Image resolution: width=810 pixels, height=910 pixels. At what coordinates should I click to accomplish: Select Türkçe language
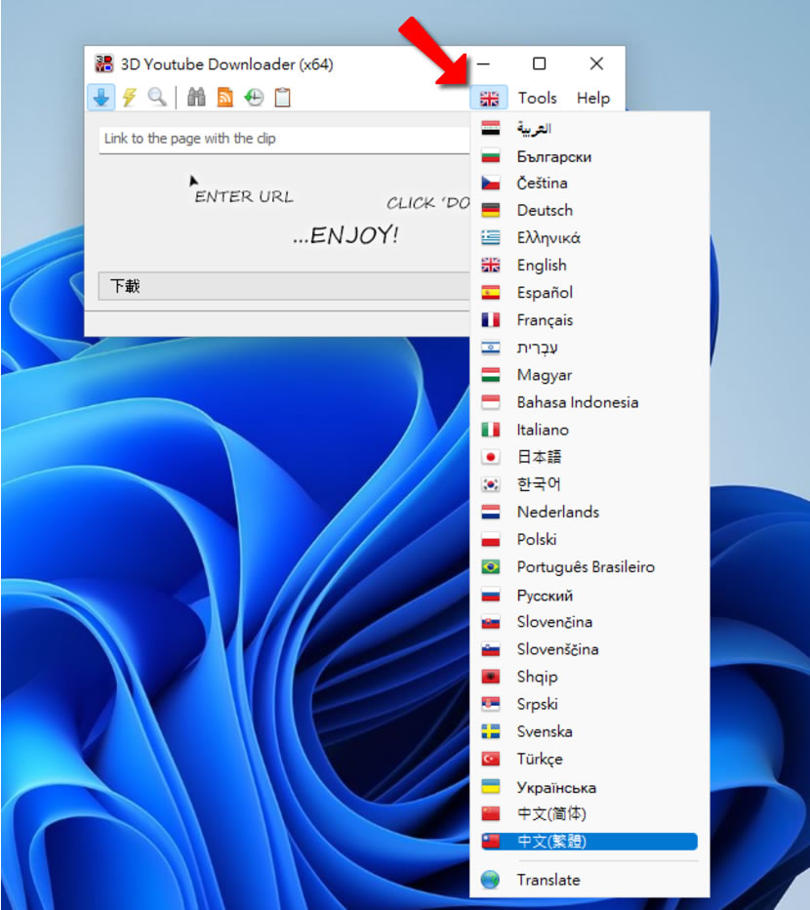tap(589, 759)
